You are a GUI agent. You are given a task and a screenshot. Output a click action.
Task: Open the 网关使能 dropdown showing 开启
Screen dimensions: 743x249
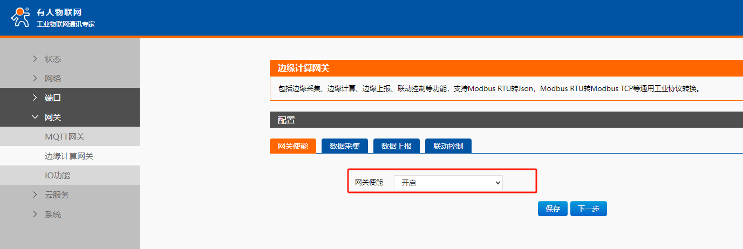[x=448, y=183]
